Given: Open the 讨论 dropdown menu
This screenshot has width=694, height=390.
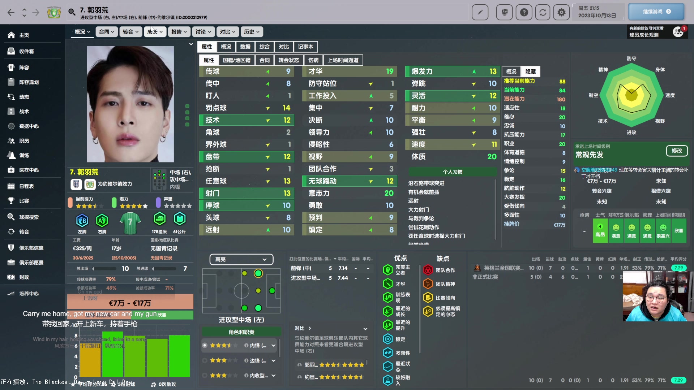Looking at the screenshot, I should pos(203,32).
